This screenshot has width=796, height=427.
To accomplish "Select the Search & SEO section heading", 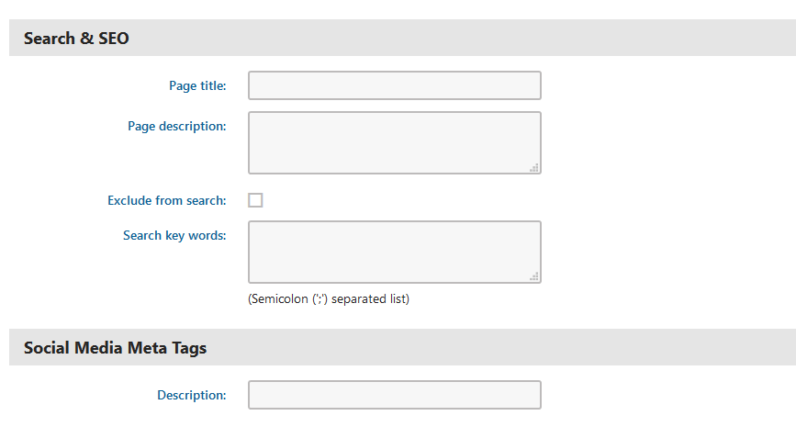I will click(76, 39).
